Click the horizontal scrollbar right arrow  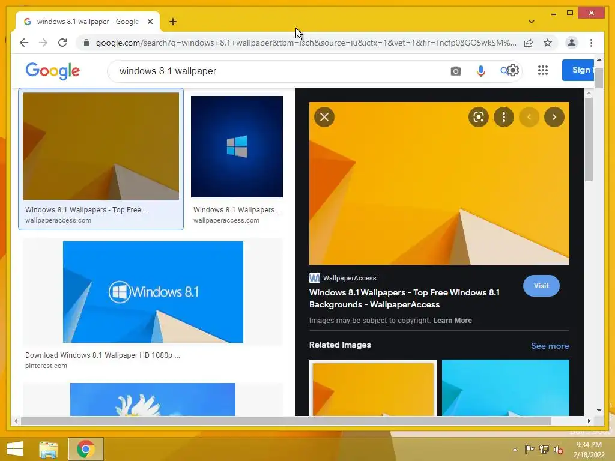[x=589, y=421]
